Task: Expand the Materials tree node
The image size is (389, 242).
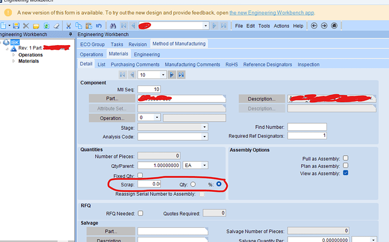Action: 14,61
